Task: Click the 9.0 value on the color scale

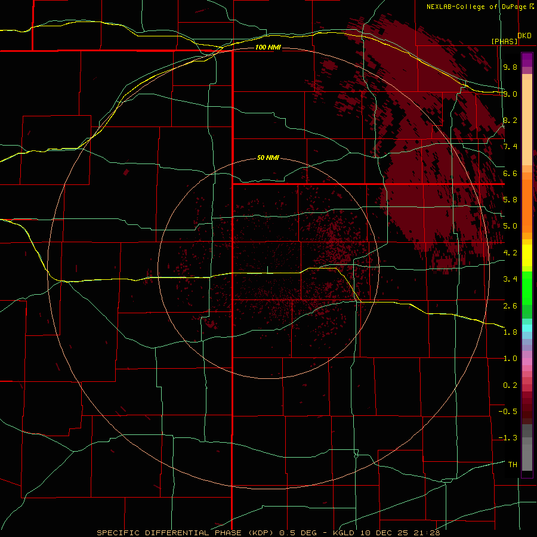Action: pos(510,94)
